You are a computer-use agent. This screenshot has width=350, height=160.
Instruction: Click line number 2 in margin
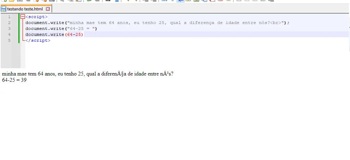(x=9, y=23)
